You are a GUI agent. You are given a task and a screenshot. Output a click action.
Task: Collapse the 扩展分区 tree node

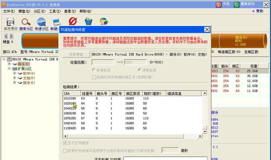9,68
